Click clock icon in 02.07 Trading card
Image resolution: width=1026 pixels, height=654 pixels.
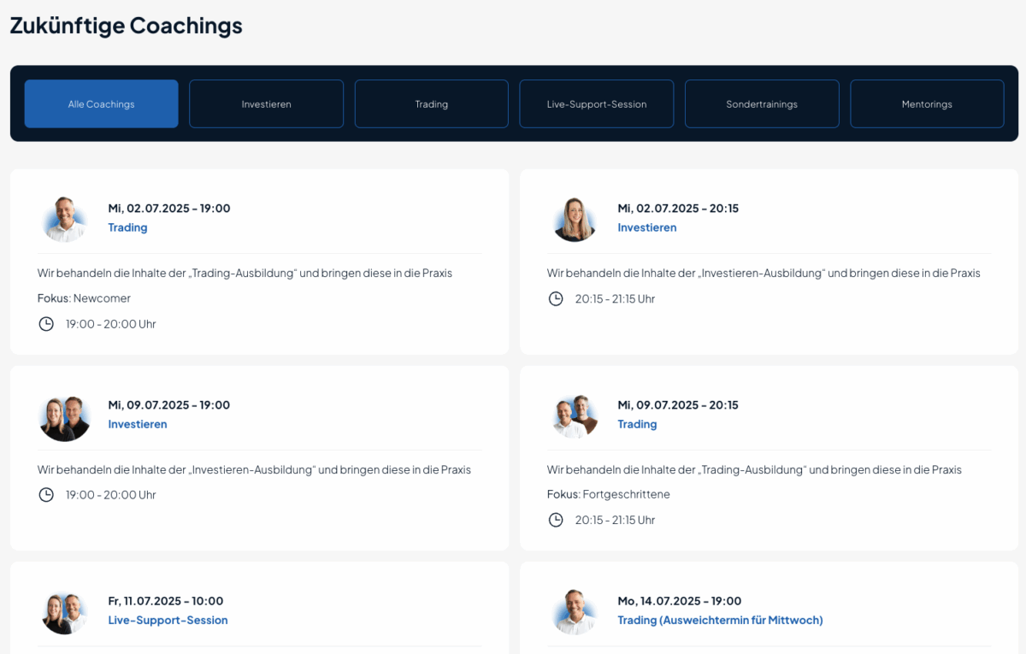tap(46, 324)
